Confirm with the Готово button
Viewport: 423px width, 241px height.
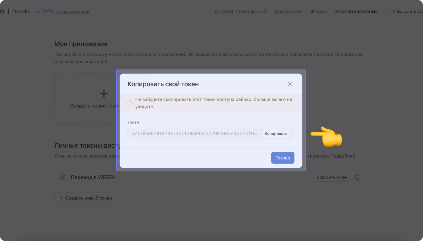tap(283, 158)
